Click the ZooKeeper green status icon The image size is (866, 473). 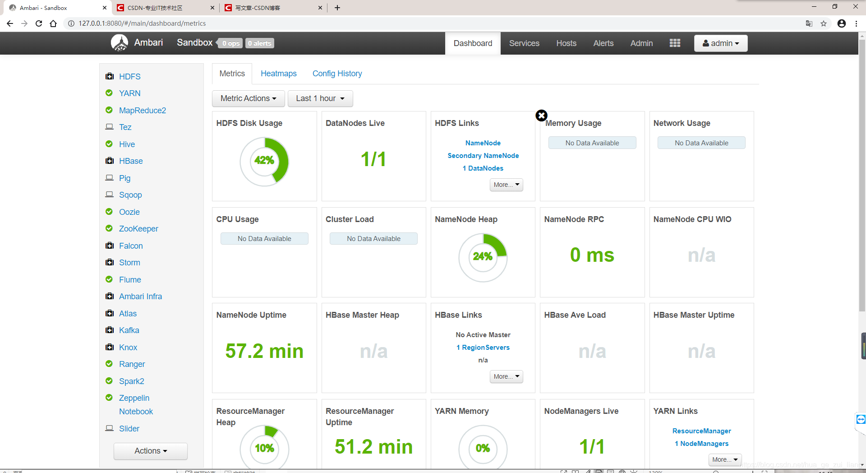(x=109, y=228)
